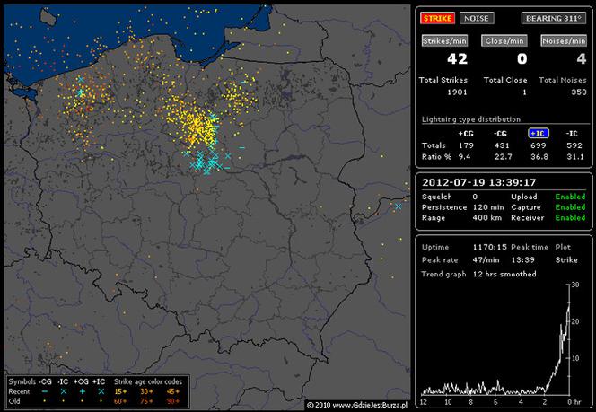Click the recent -IC cross symbol in legend

click(x=64, y=391)
